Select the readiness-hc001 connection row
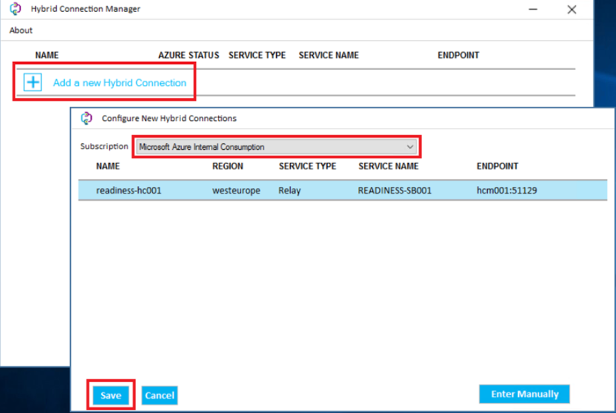Image resolution: width=616 pixels, height=413 pixels. 129,191
